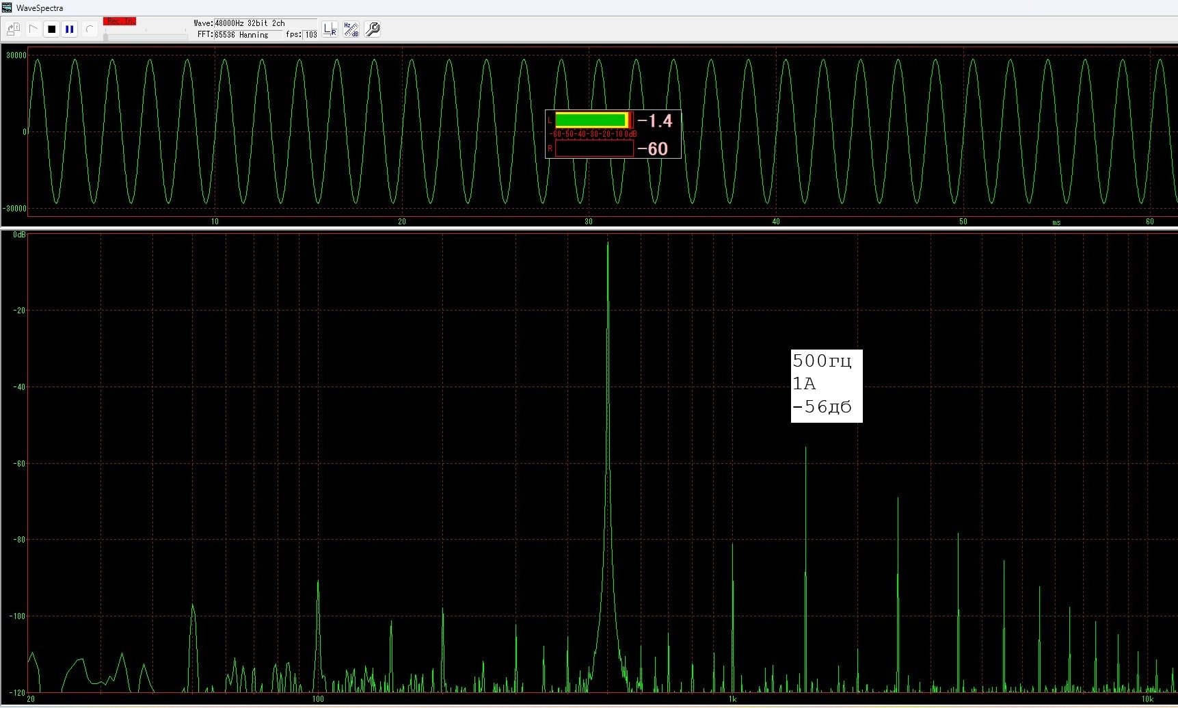
Task: Stop recording with the black square button
Action: (51, 29)
